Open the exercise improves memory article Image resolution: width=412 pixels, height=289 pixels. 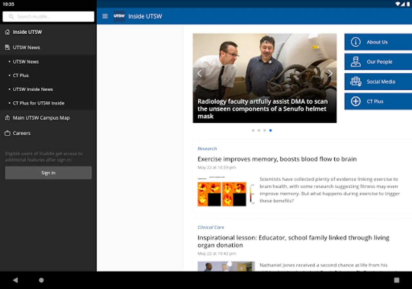(277, 159)
